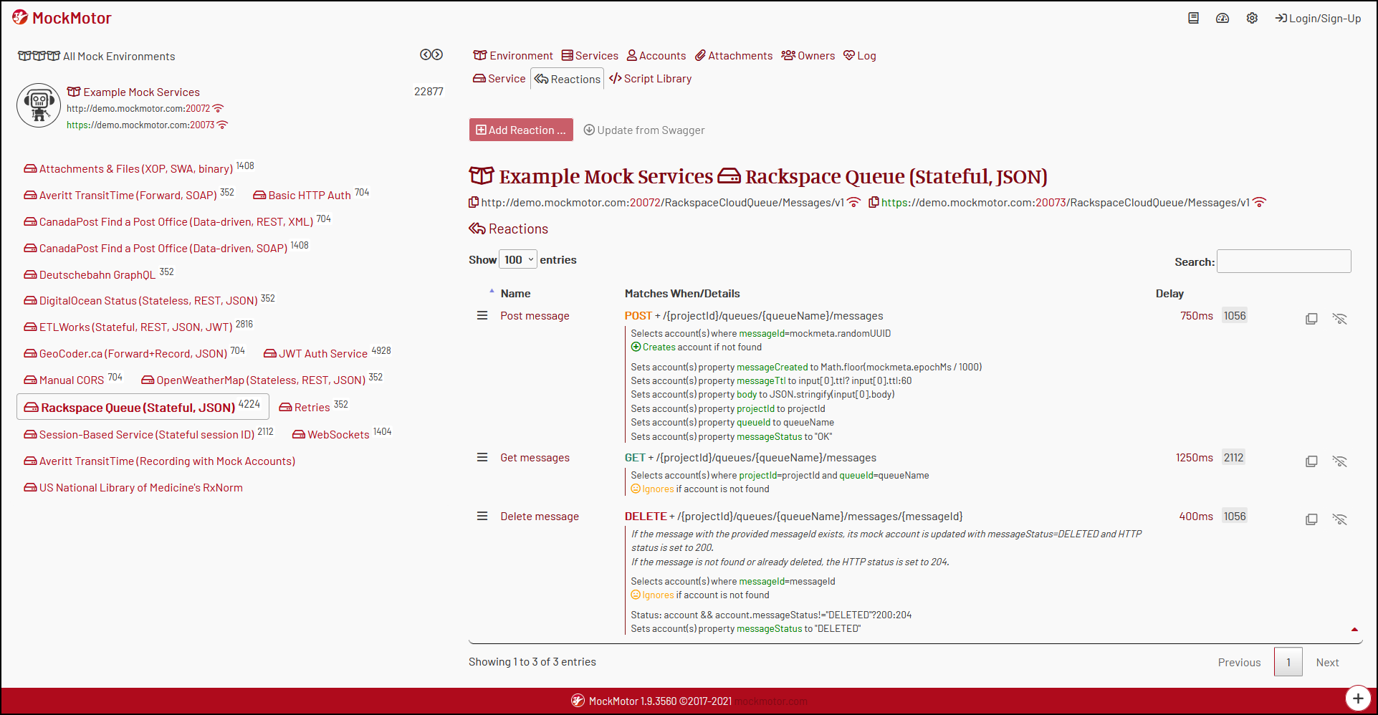Click the robot avatar thumbnail
This screenshot has width=1378, height=715.
pyautogui.click(x=39, y=105)
